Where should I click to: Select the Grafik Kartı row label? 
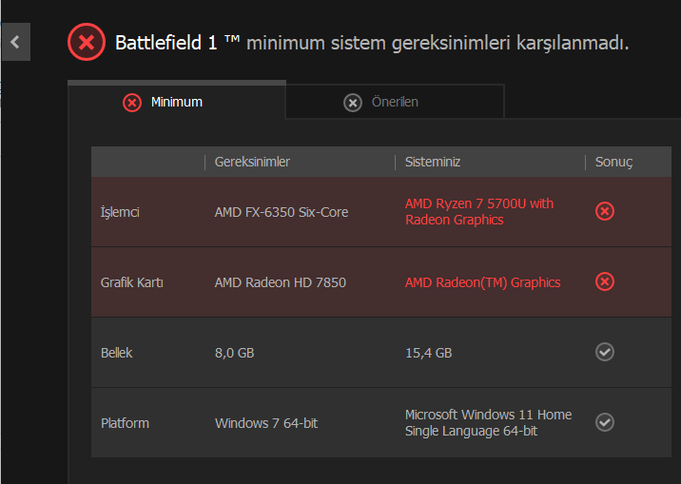(132, 282)
